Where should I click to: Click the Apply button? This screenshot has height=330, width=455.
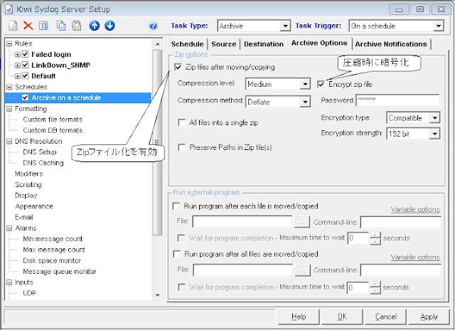429,316
